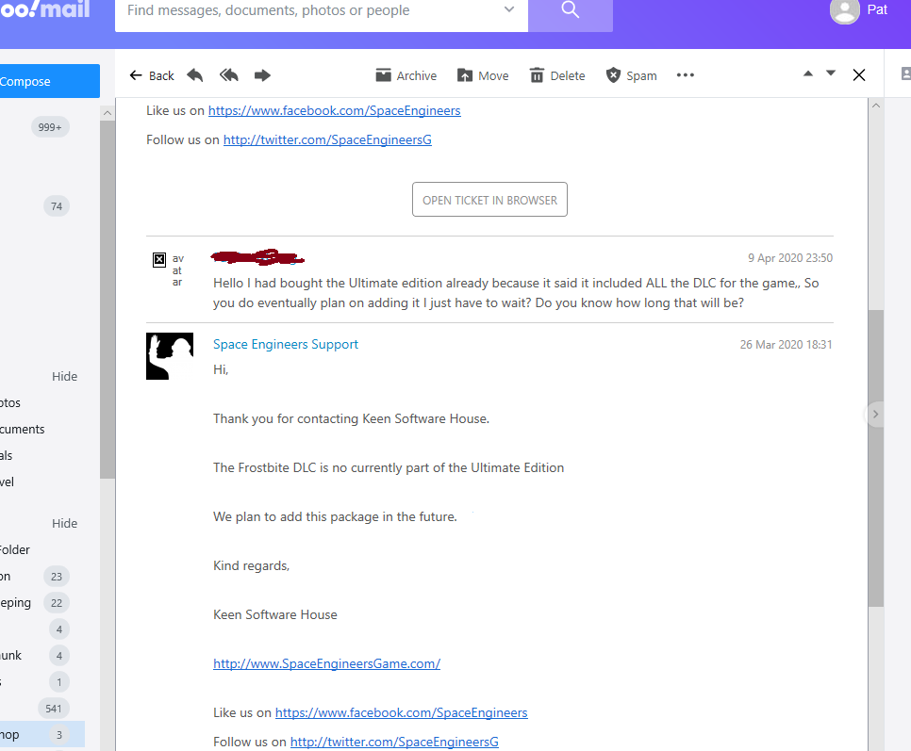
Task: Click Compose to write new email
Action: point(38,81)
